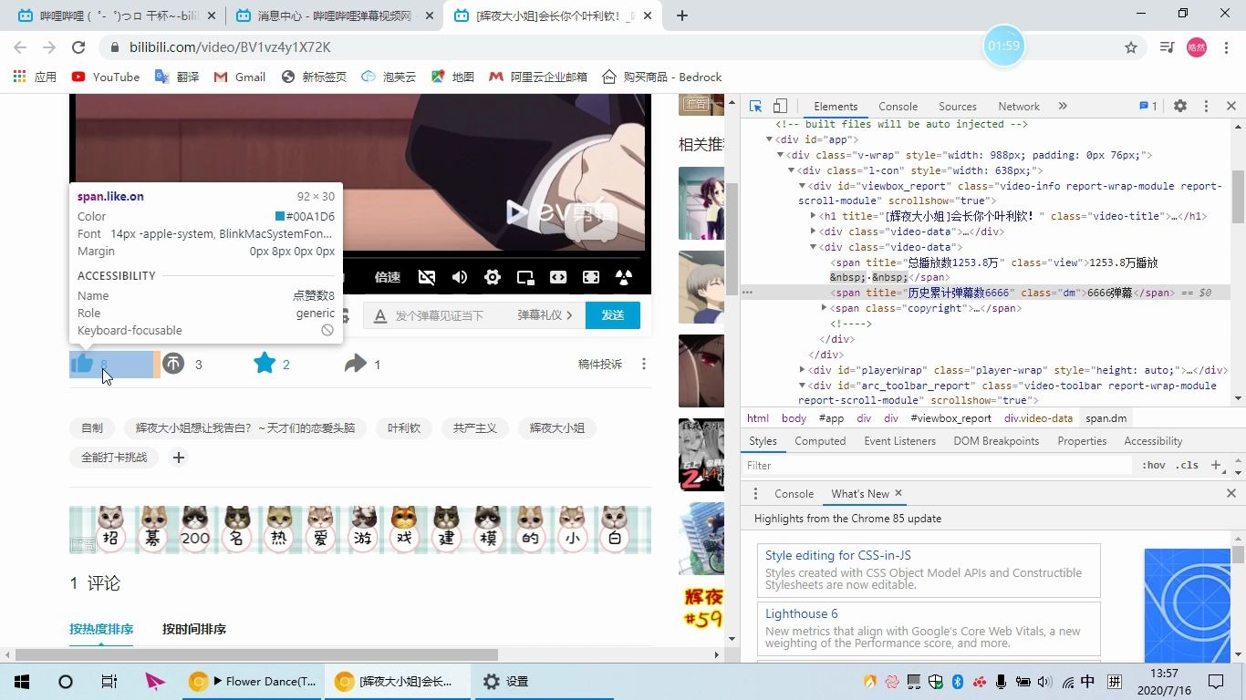Switch to DevTools Network tab

coord(1019,106)
